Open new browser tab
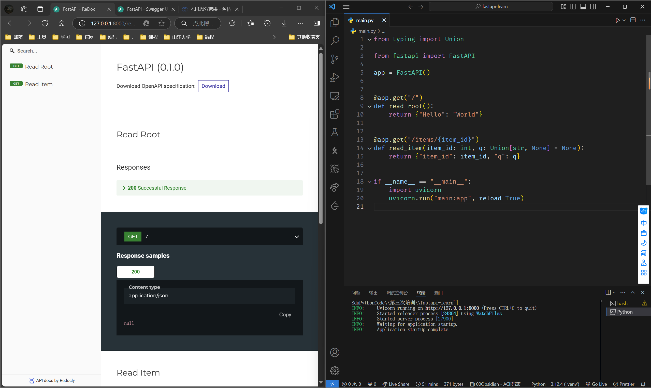 [x=251, y=9]
